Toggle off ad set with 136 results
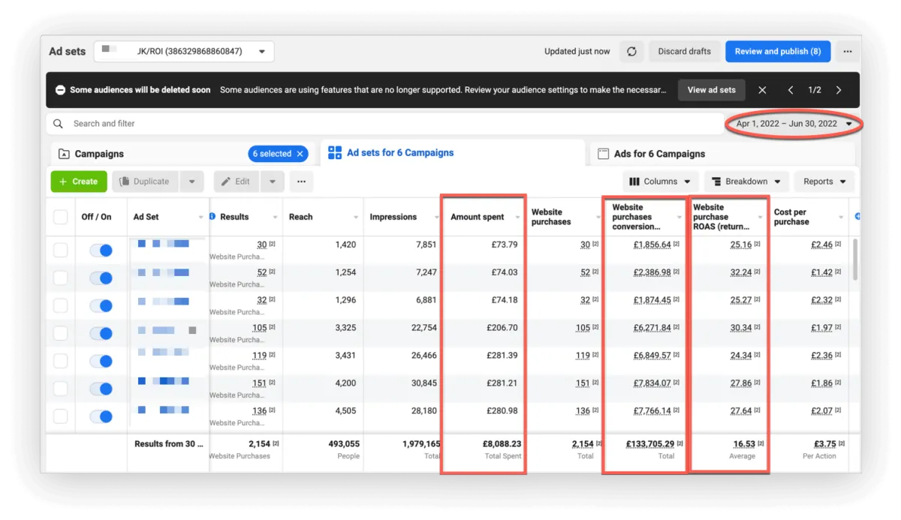Image resolution: width=901 pixels, height=520 pixels. click(x=101, y=416)
